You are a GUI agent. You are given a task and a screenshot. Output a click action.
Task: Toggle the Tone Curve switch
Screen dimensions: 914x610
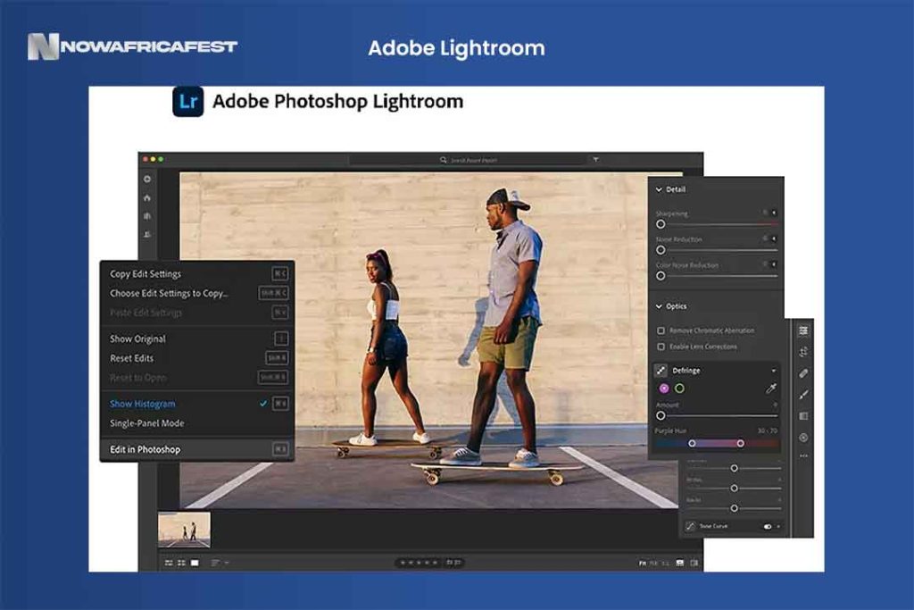click(768, 527)
